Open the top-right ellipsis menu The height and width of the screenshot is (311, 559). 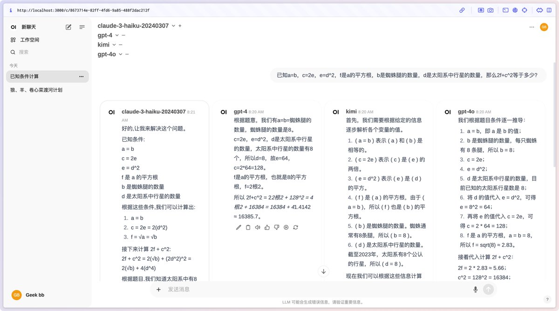click(x=532, y=27)
